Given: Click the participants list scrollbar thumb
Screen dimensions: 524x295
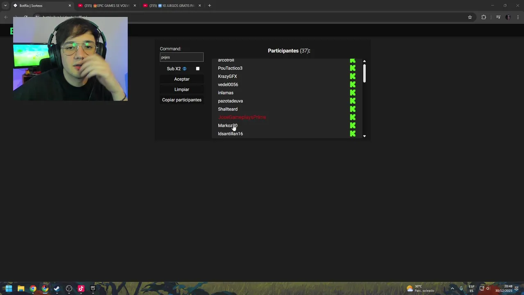Looking at the screenshot, I should [364, 73].
